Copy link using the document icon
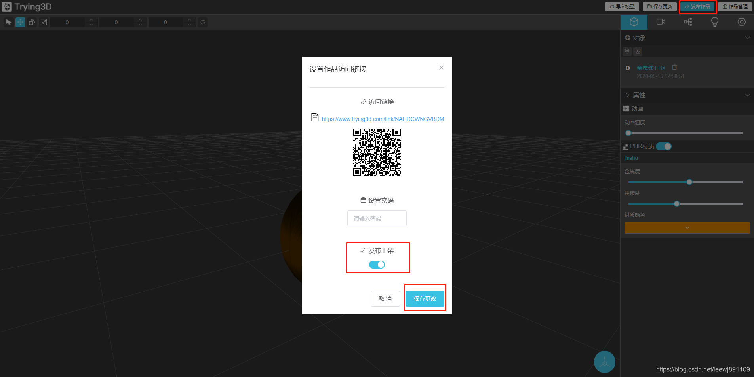754x377 pixels. click(315, 117)
